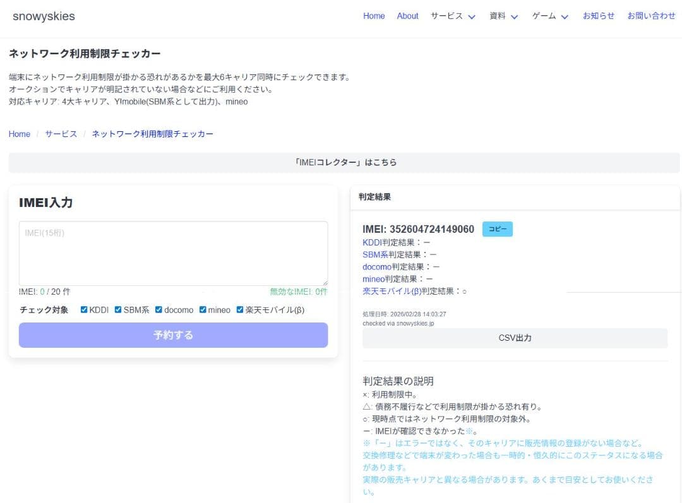This screenshot has width=682, height=503.
Task: Uncheck the KDDI check target
Action: click(x=84, y=309)
